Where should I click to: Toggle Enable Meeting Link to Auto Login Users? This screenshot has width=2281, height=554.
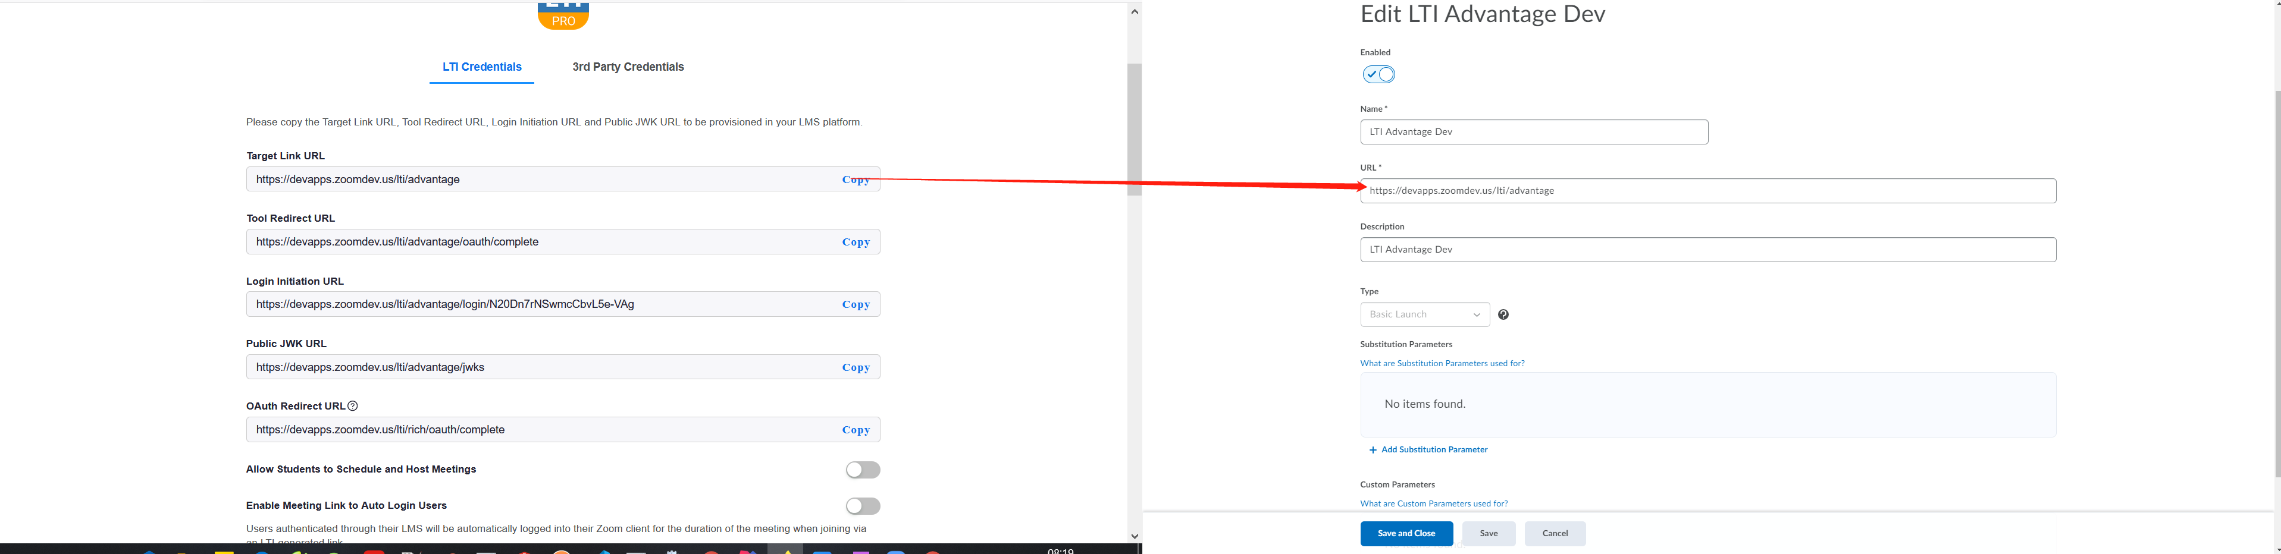863,506
